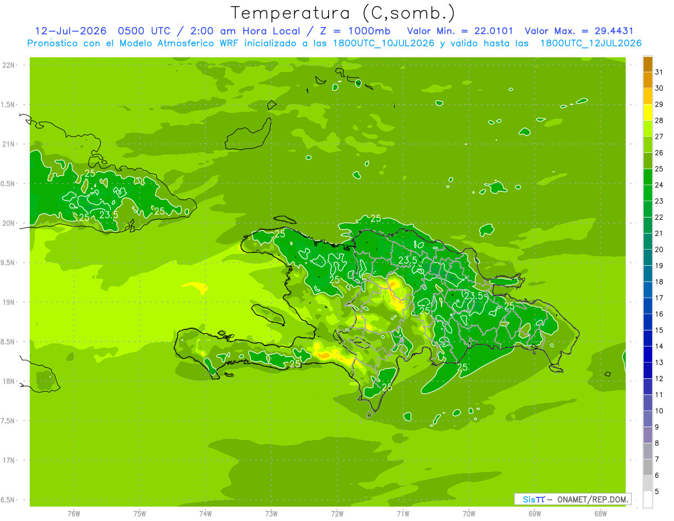Click the '31' value on color scale
The width and height of the screenshot is (674, 521).
[659, 72]
